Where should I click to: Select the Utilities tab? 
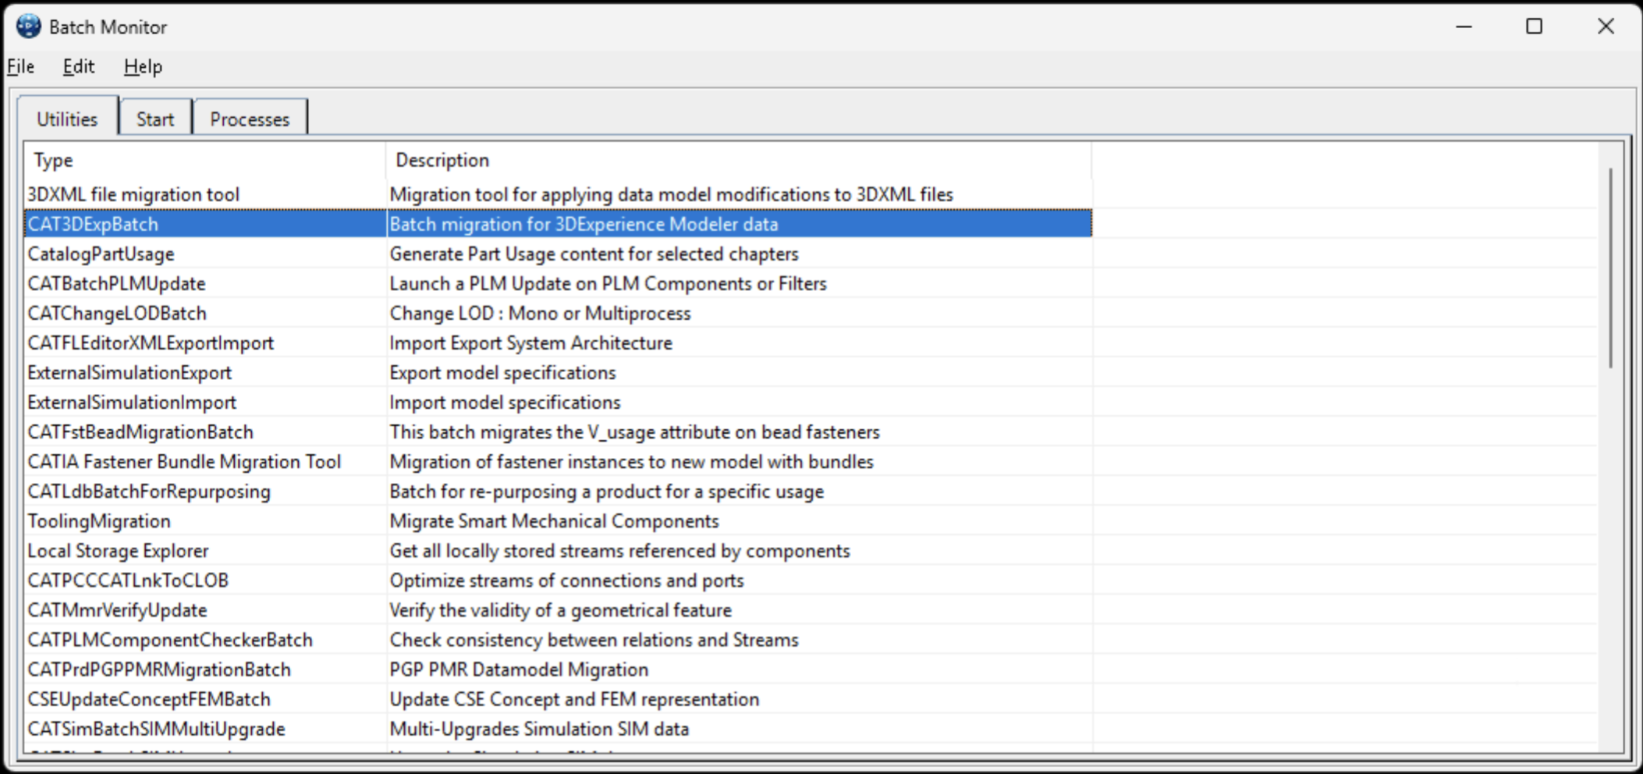(x=67, y=119)
